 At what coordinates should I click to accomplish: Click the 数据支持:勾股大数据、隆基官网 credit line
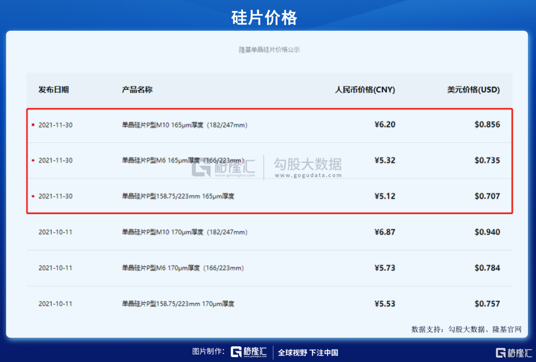pyautogui.click(x=466, y=330)
